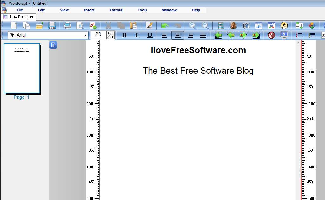Click the gray copy icon
The height and width of the screenshot is (200, 325).
point(120,26)
